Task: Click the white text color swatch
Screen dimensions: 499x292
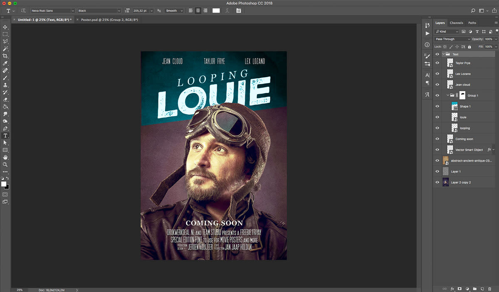Action: tap(216, 11)
